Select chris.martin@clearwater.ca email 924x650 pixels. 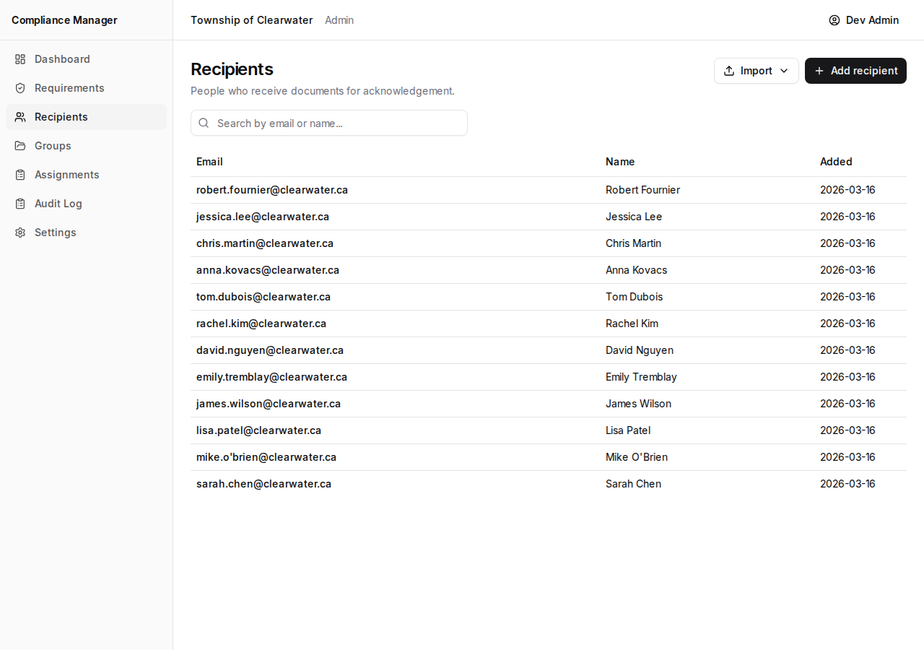(265, 243)
